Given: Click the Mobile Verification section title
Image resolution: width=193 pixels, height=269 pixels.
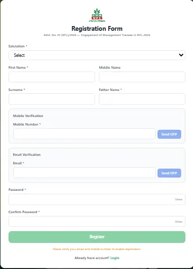Looking at the screenshot, I should tap(28, 116).
